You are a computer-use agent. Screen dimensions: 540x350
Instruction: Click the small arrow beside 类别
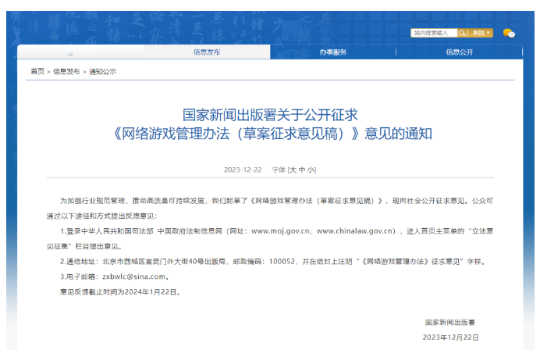(488, 33)
